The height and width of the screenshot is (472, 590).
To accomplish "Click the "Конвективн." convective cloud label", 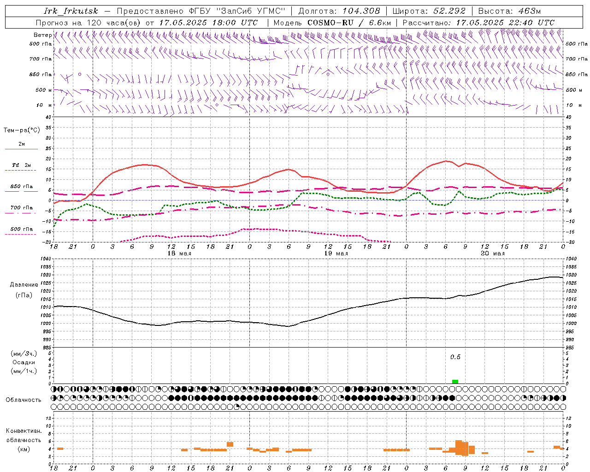I will (24, 431).
